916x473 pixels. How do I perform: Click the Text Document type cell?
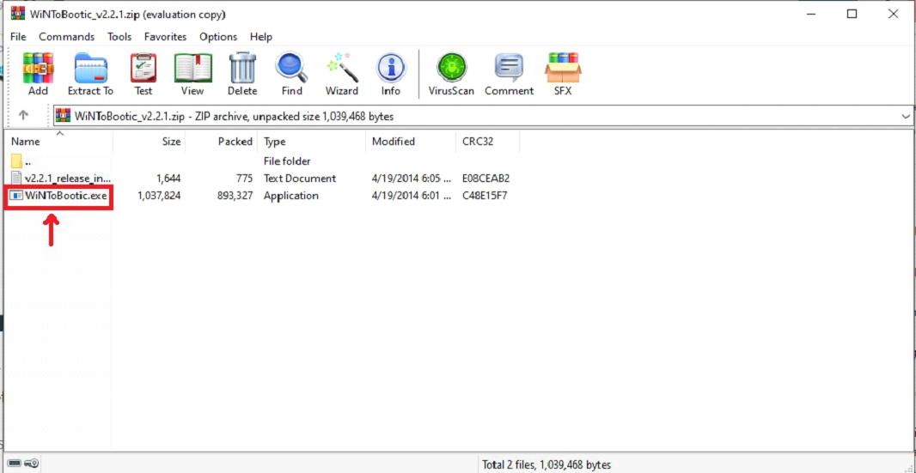coord(300,178)
